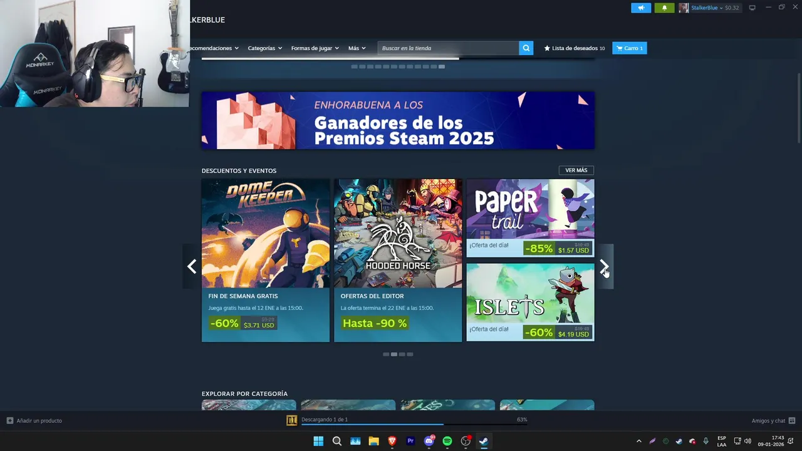Click the VER MÁS button
This screenshot has height=451, width=802.
click(x=576, y=170)
